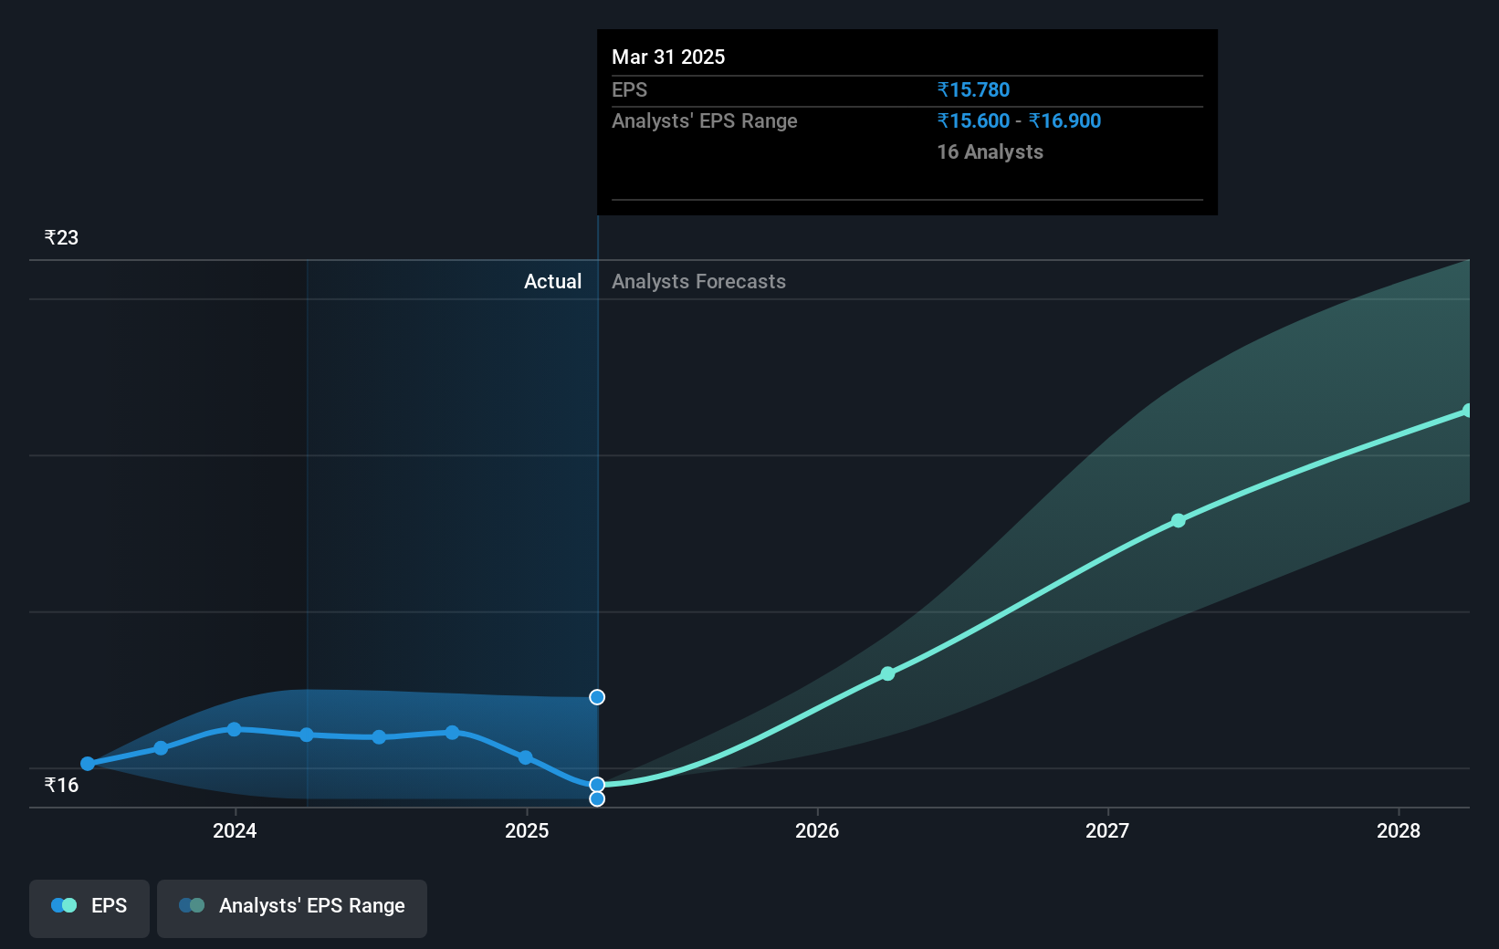Click the 2028 x-axis label
The image size is (1499, 949).
pyautogui.click(x=1399, y=830)
